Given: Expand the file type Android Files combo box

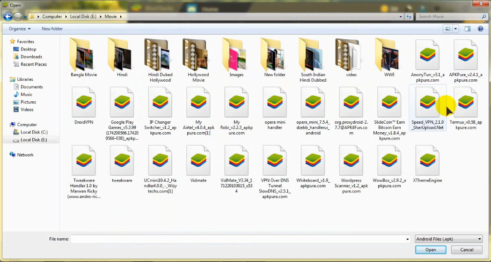Looking at the screenshot, I should coord(448,239).
